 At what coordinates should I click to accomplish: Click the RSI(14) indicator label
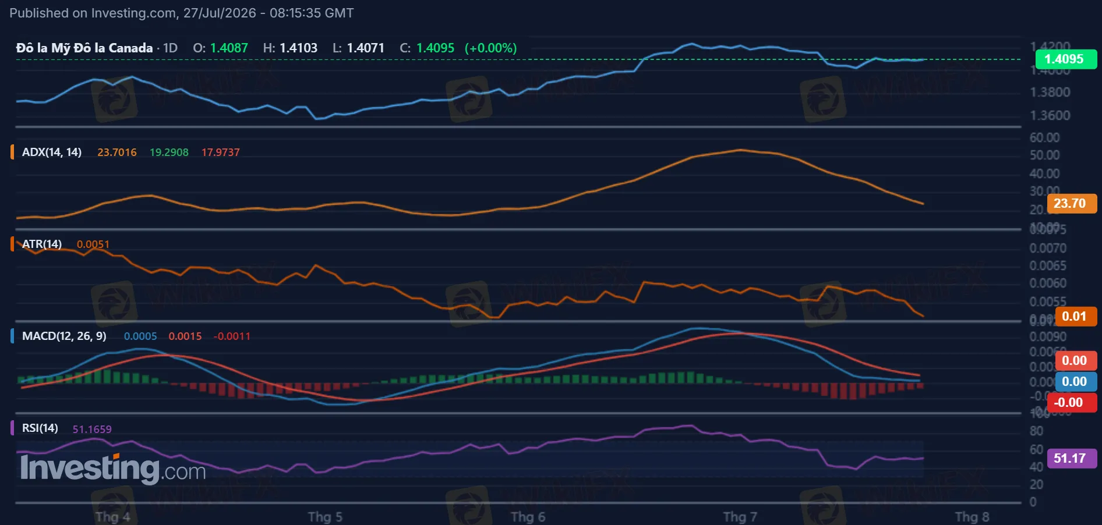click(x=40, y=428)
